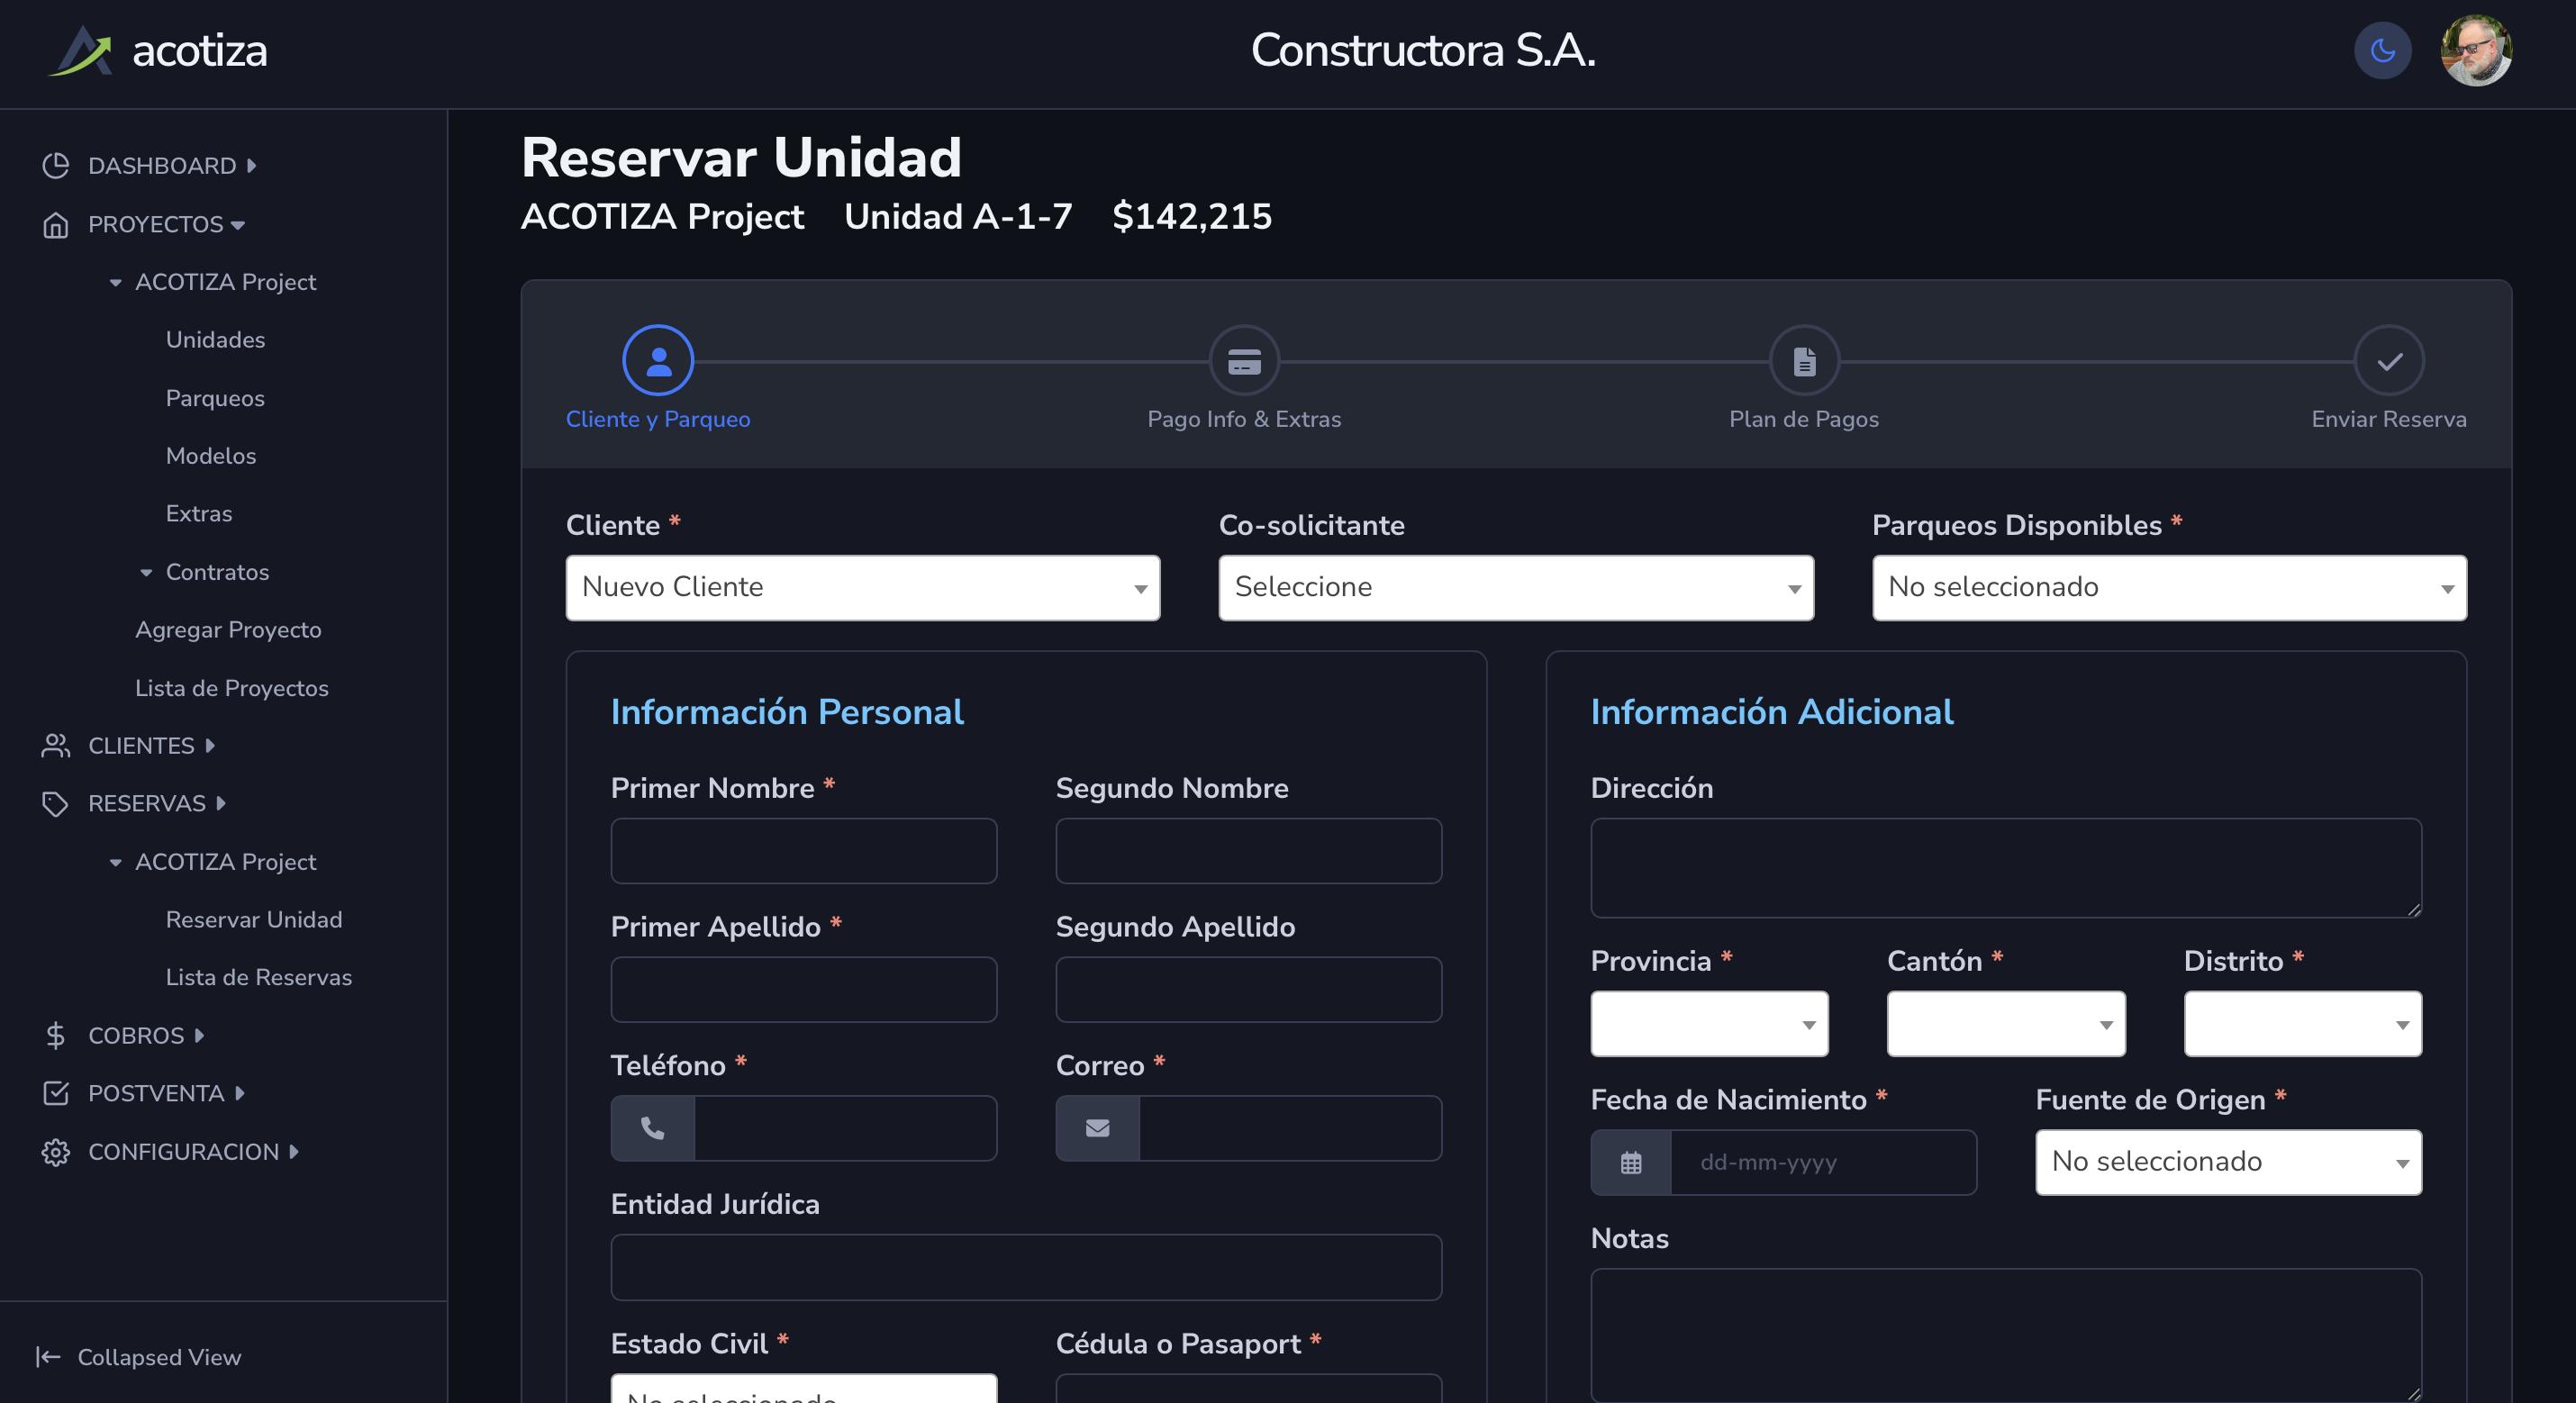Open Unidades in the sidebar
This screenshot has width=2576, height=1403.
pyautogui.click(x=215, y=340)
